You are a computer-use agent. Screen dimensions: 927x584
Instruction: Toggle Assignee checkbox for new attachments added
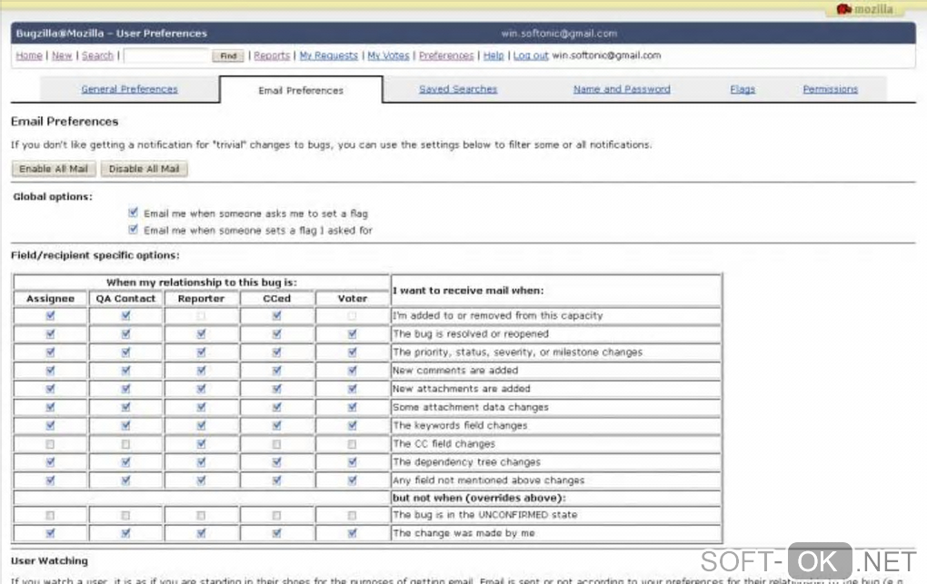(50, 389)
